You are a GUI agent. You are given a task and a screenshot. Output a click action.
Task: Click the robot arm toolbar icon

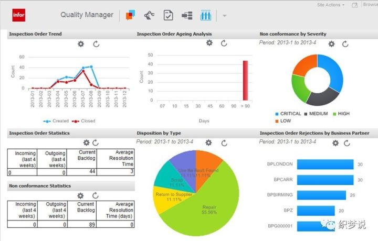click(149, 15)
